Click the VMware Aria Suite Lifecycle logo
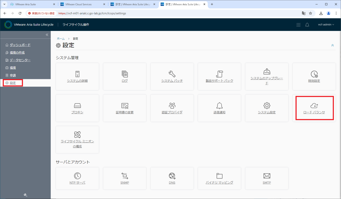 pos(8,25)
